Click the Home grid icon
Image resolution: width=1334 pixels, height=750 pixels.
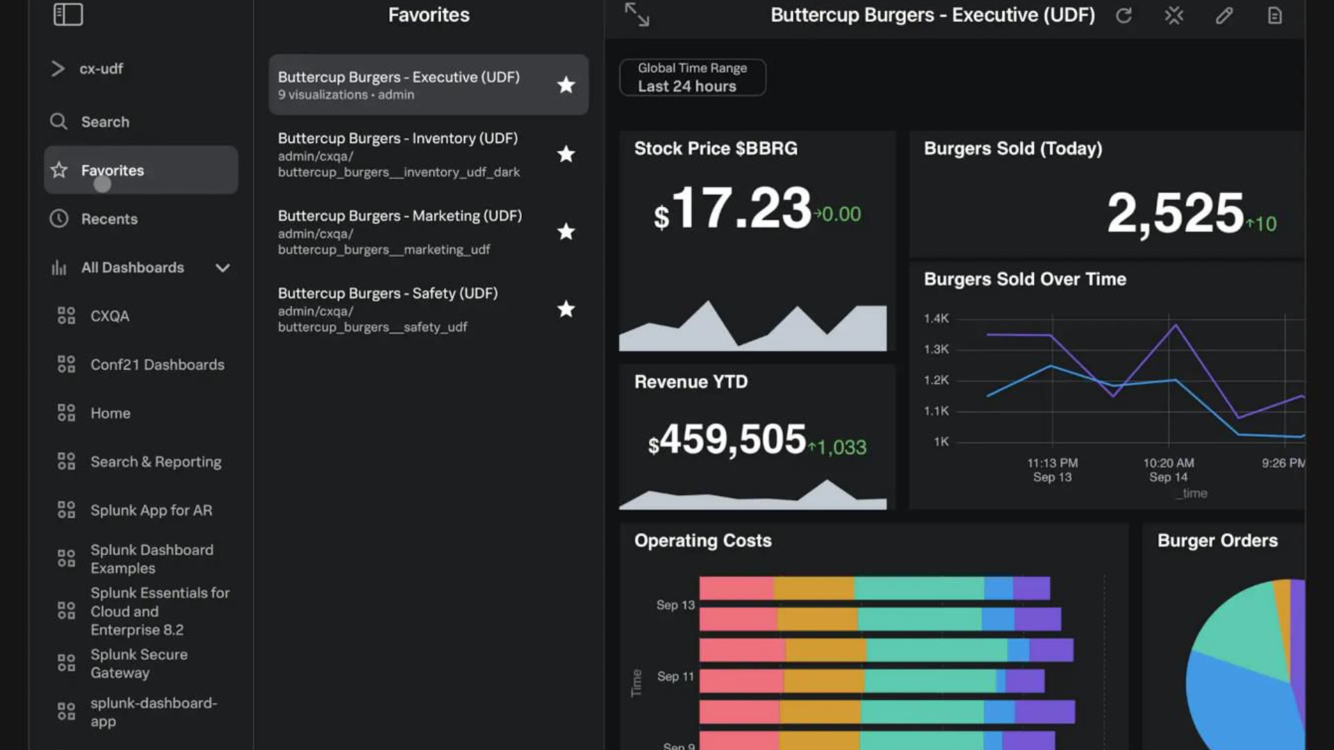(x=66, y=413)
